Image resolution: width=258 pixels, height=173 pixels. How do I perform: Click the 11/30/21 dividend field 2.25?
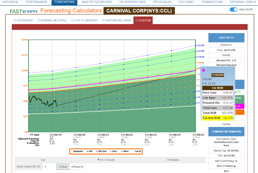pos(101,145)
